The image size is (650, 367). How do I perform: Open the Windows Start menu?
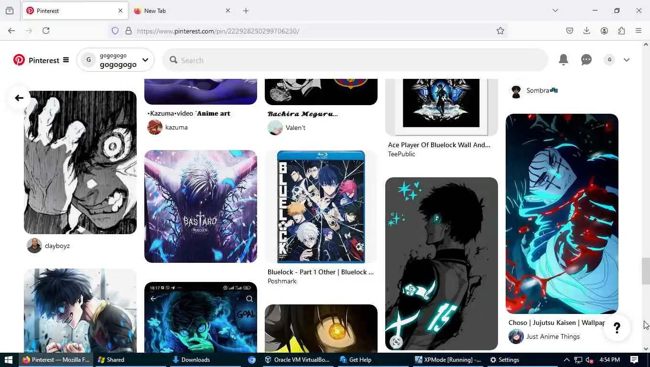point(8,360)
